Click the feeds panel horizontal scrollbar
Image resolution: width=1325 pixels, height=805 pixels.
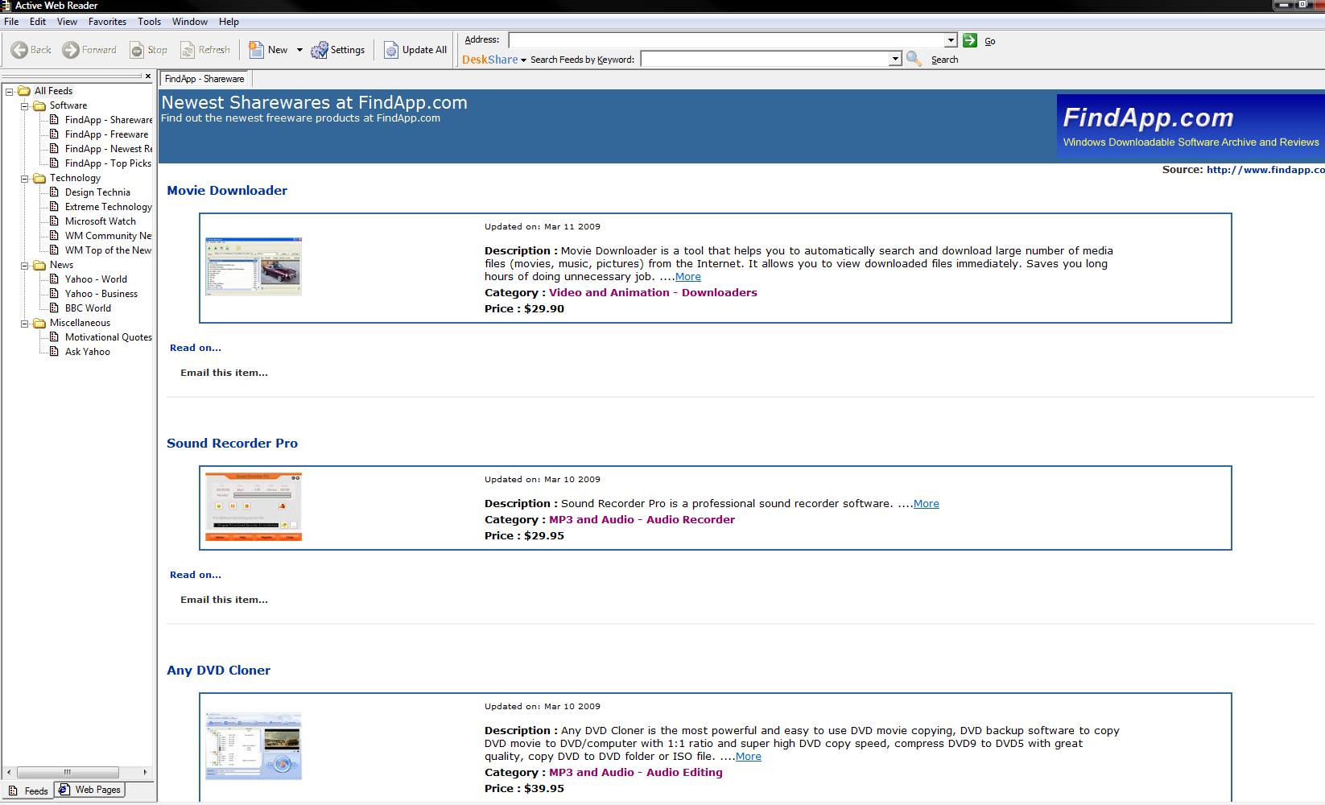point(68,772)
